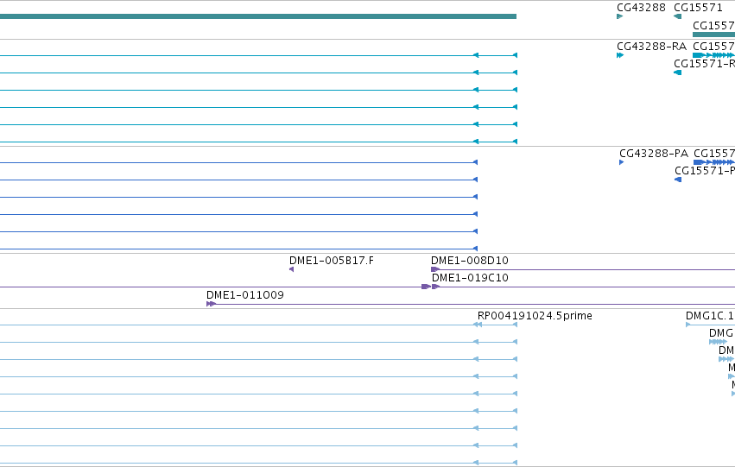The width and height of the screenshot is (735, 467).
Task: Open the CG43288-RA transcript label
Action: click(x=651, y=47)
